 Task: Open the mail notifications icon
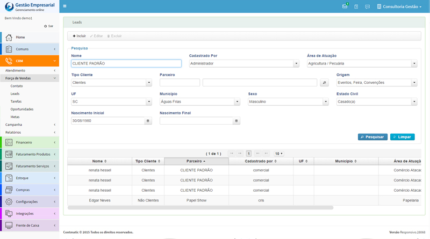(x=345, y=6)
